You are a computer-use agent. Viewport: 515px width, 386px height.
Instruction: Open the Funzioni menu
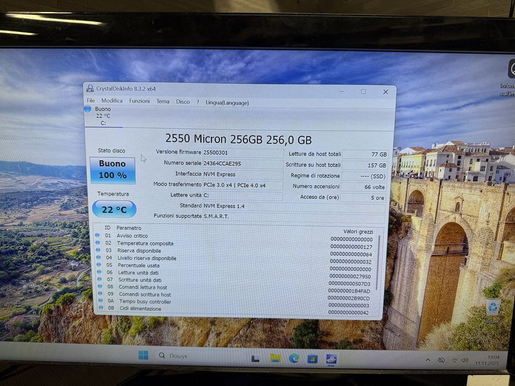point(139,101)
